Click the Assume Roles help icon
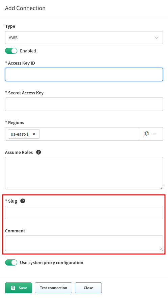This screenshot has width=168, height=298. pos(38,152)
